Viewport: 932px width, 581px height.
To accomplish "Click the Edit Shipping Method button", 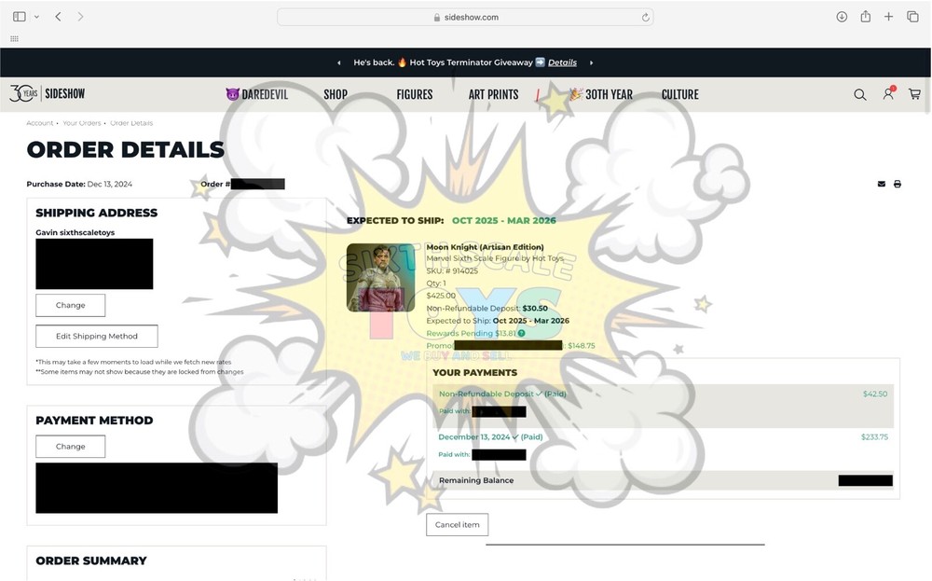I will click(x=96, y=336).
